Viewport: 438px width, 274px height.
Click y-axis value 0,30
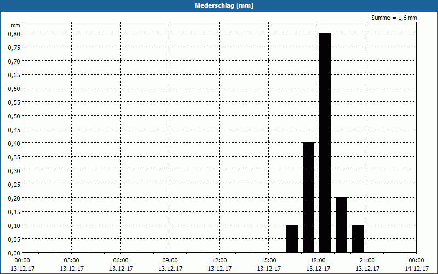pyautogui.click(x=14, y=171)
